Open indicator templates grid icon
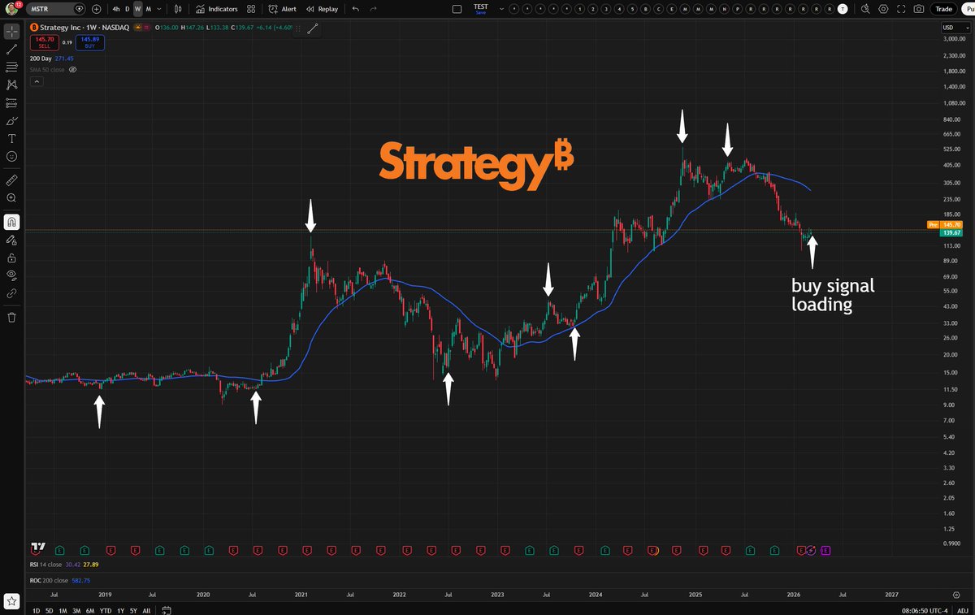975x615 pixels. point(251,9)
